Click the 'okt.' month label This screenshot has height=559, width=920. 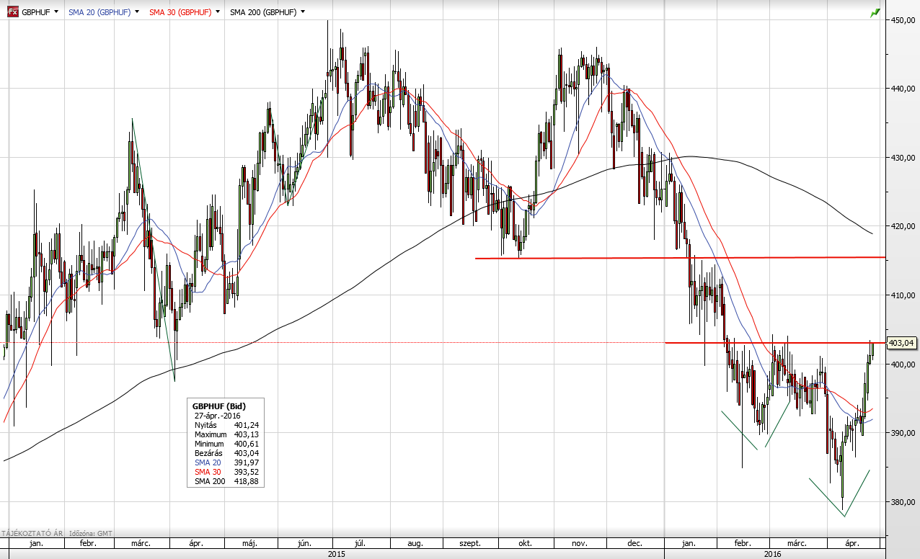pyautogui.click(x=525, y=543)
